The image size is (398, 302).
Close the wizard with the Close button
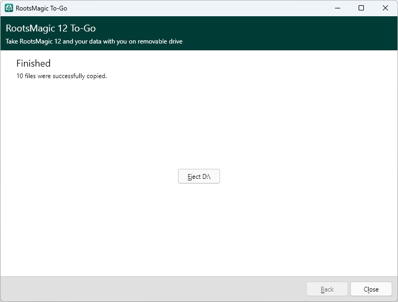click(x=371, y=289)
